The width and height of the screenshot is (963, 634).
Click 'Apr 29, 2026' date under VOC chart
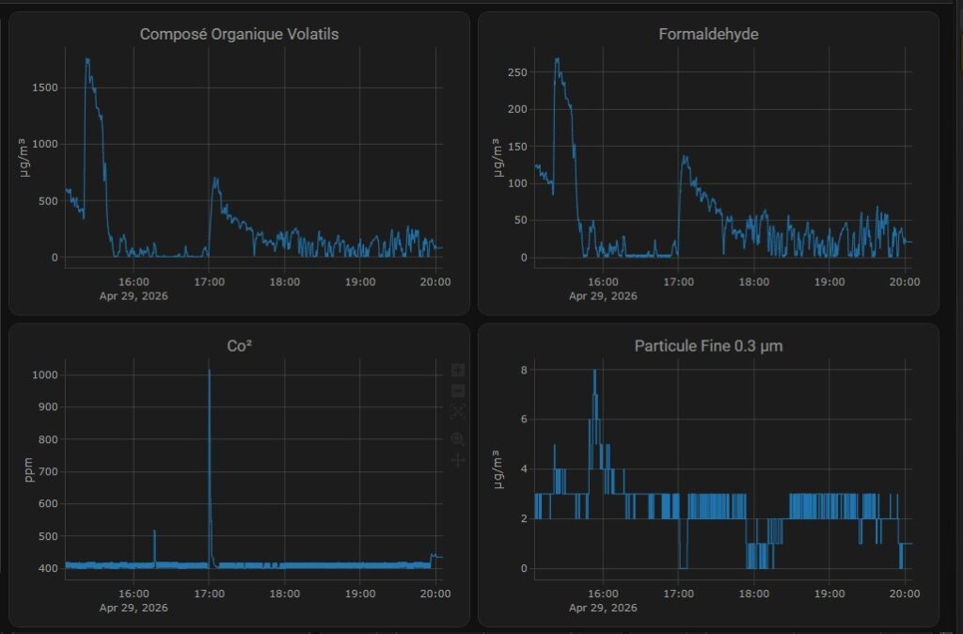point(134,295)
